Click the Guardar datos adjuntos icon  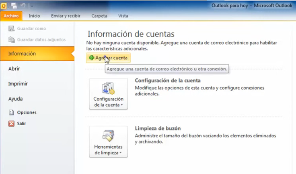(11, 39)
